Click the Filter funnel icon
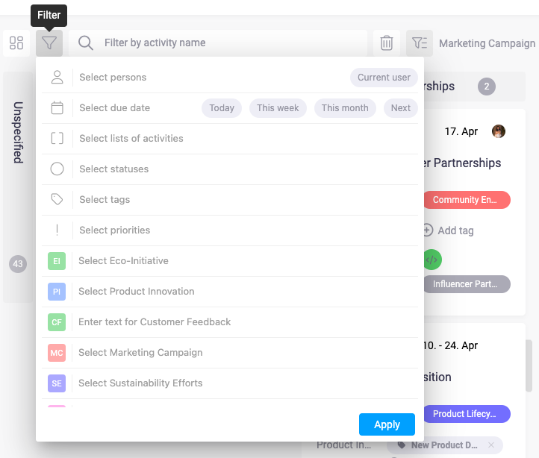Screen dimensions: 539x458 [x=49, y=43]
